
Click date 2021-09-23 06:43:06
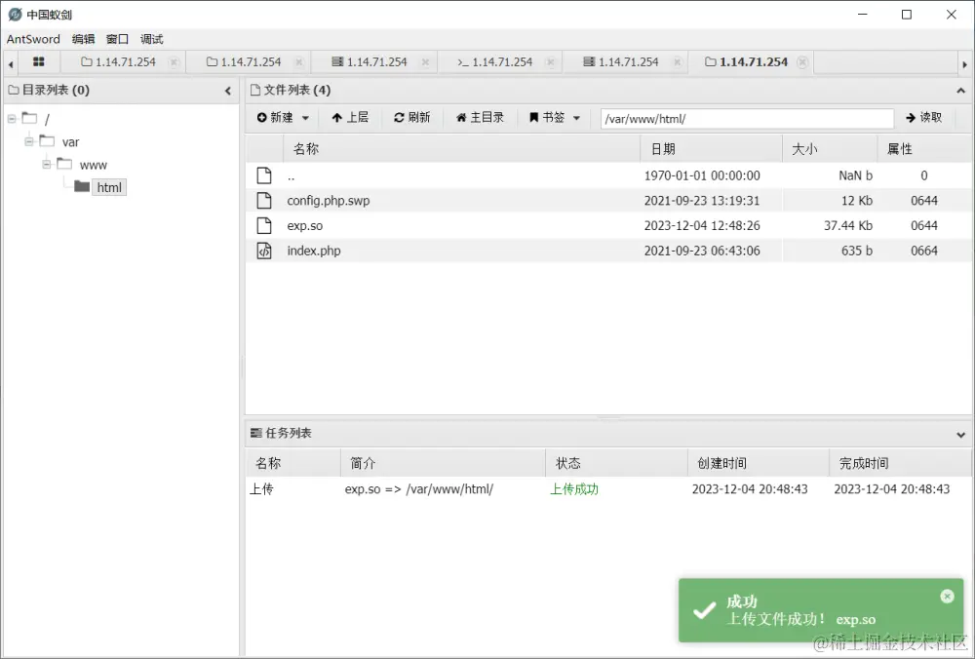click(702, 251)
